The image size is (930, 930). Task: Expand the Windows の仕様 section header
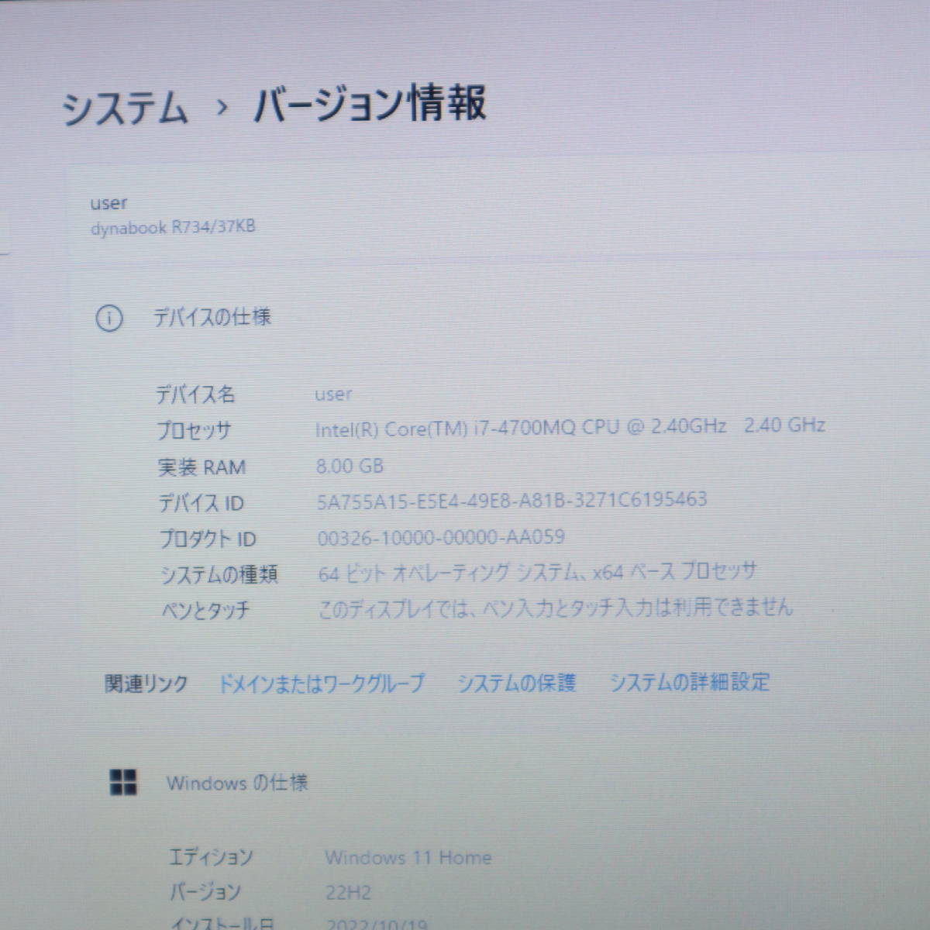(237, 783)
